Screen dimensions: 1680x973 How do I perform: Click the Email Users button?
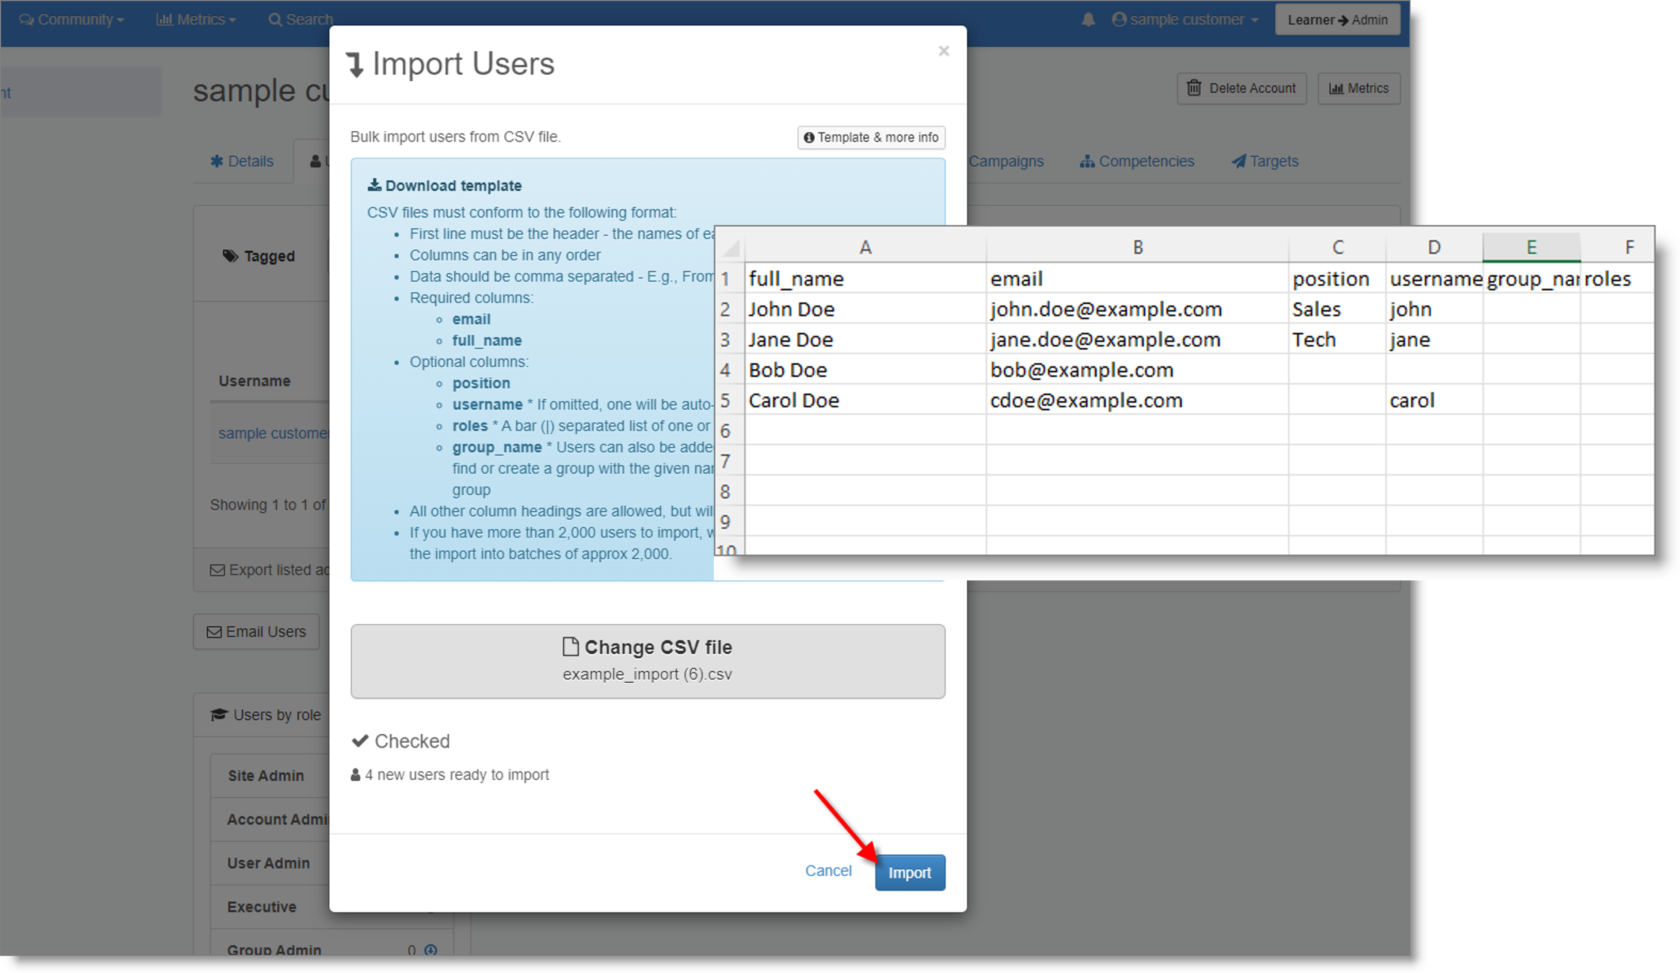tap(257, 632)
